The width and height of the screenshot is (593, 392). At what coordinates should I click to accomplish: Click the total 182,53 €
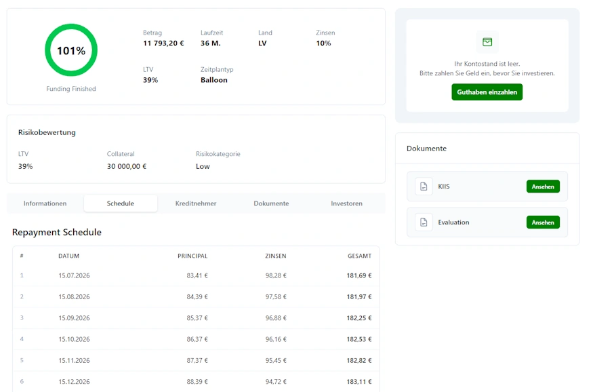pos(359,339)
